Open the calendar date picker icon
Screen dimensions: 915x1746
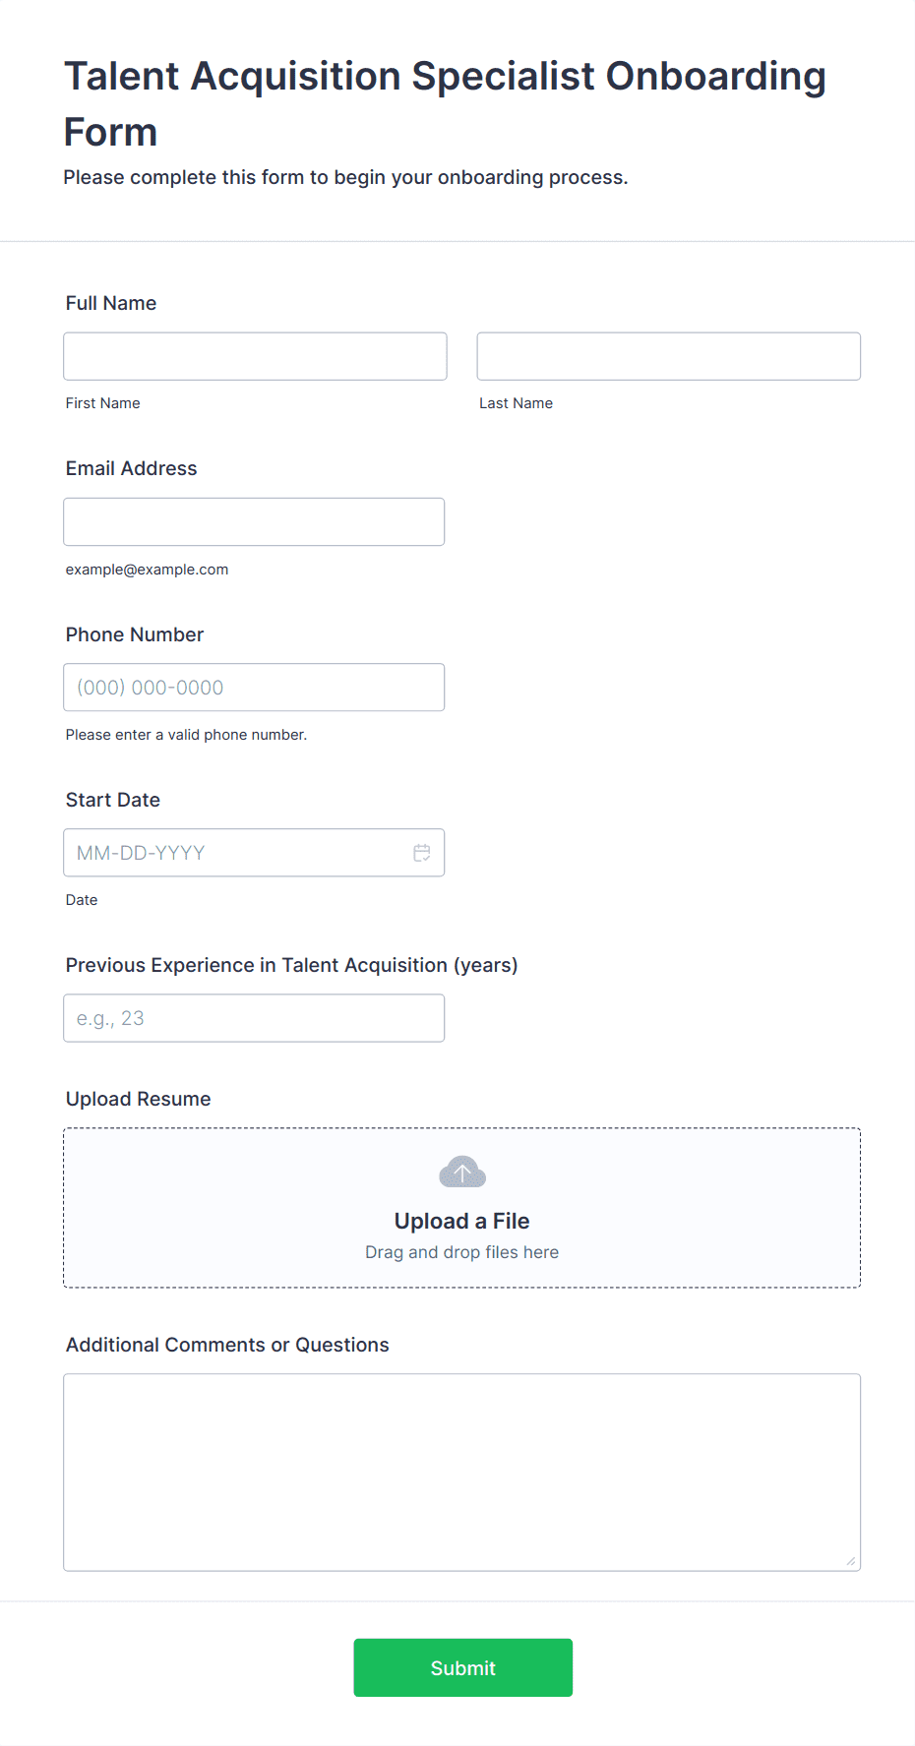pyautogui.click(x=422, y=853)
